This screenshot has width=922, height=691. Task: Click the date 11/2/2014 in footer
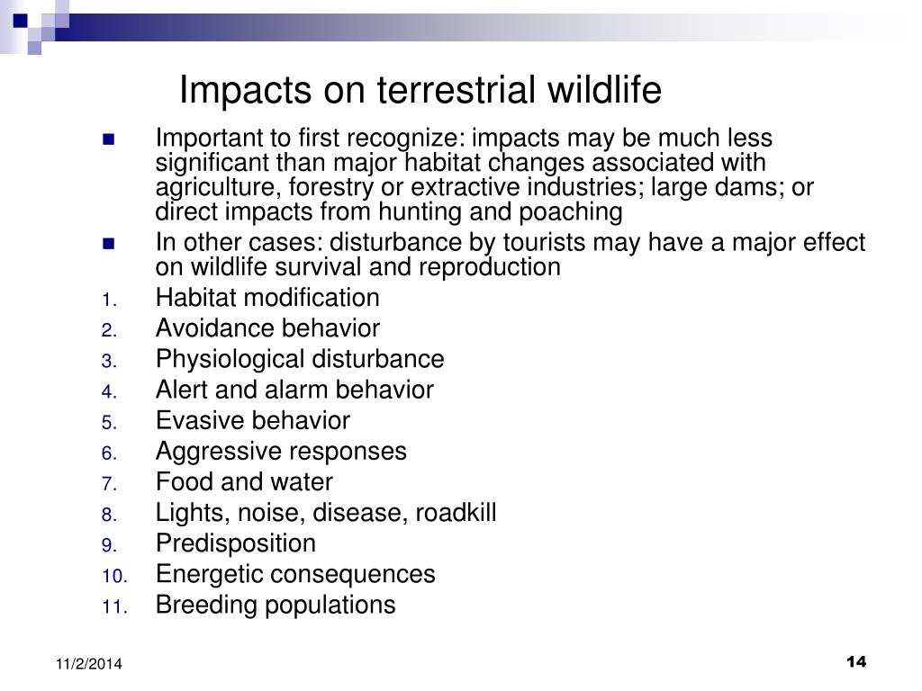(x=89, y=664)
